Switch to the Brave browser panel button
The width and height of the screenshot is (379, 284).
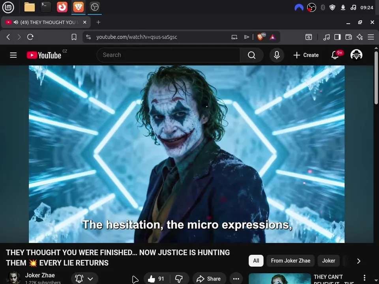point(79,7)
